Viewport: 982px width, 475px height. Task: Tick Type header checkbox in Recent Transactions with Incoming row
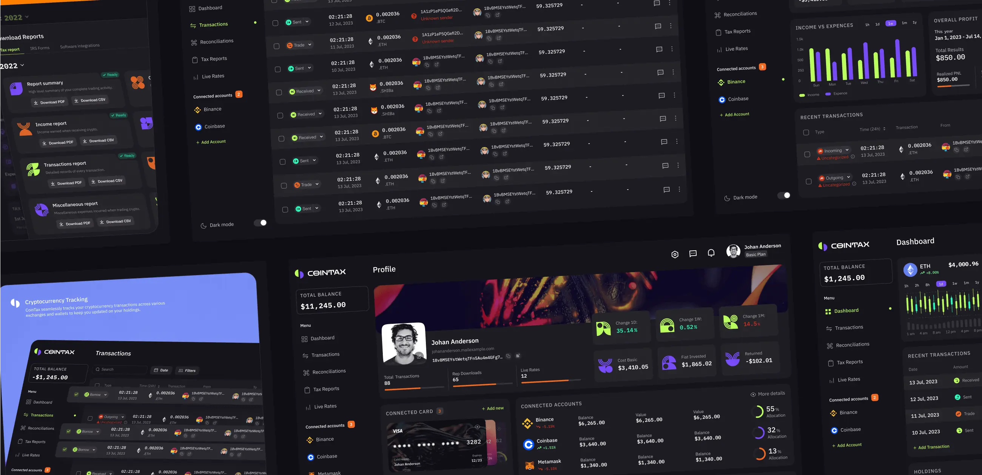[806, 132]
